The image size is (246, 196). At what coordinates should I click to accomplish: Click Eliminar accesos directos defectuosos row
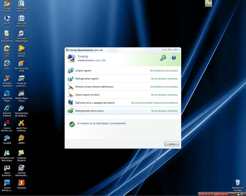(x=123, y=87)
